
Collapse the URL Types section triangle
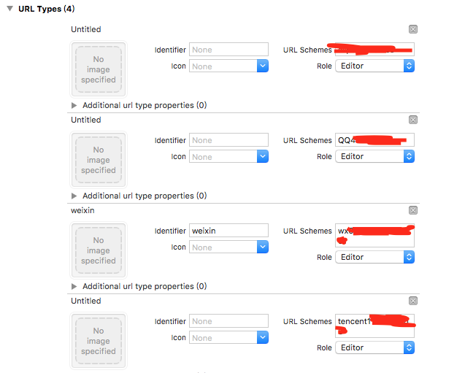tap(10, 9)
